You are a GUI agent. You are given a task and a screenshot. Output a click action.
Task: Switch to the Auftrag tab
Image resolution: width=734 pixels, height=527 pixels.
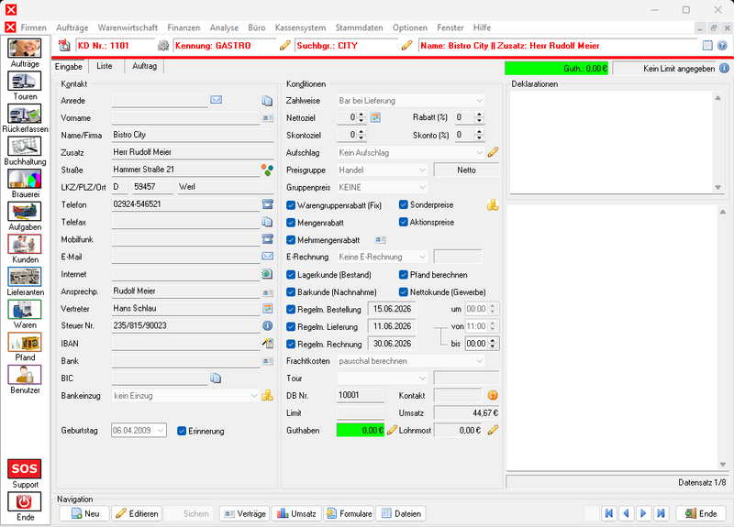pos(144,66)
